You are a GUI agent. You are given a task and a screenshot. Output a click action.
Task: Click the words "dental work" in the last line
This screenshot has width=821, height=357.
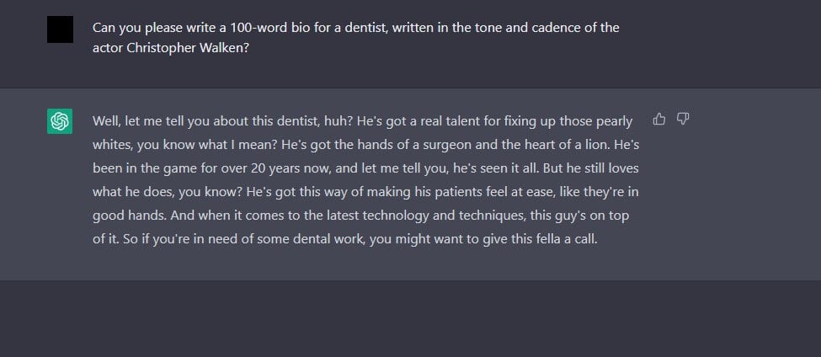click(x=313, y=239)
